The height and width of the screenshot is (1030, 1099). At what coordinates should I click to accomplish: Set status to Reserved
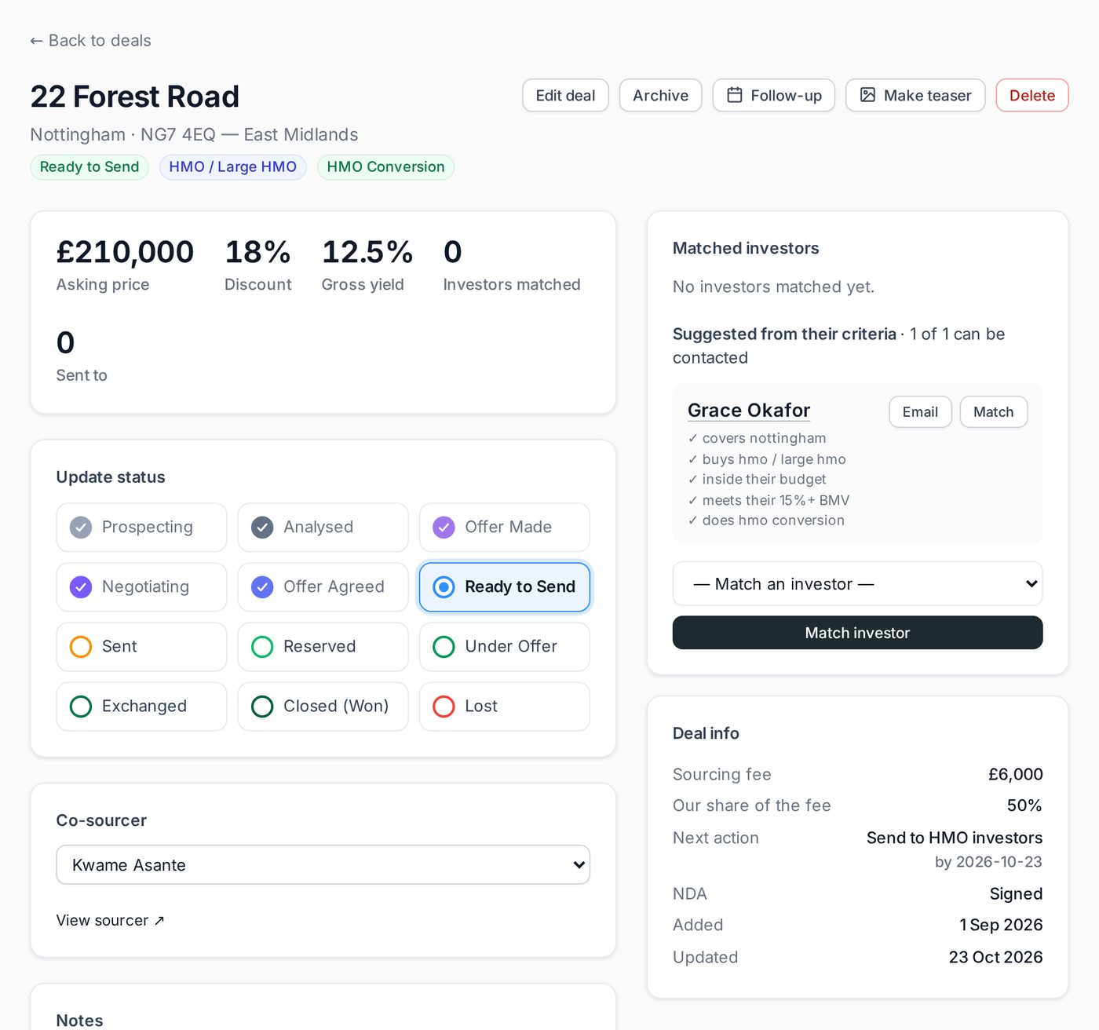(x=323, y=647)
